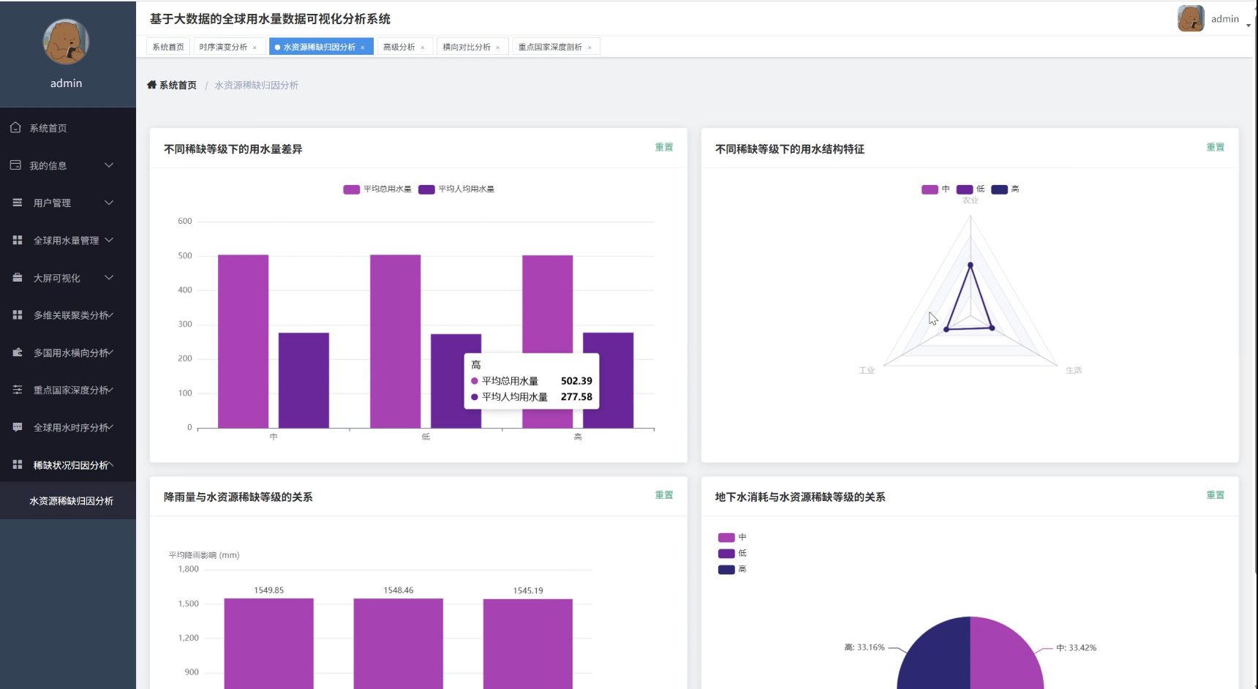Collapse the 稀缺状况归因分析 menu chevron
Image resolution: width=1258 pixels, height=689 pixels.
pos(110,464)
